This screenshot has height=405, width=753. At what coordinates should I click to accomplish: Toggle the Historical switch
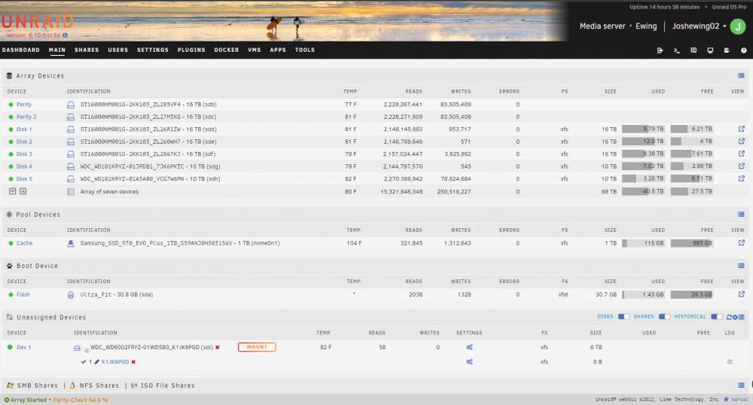coord(717,317)
